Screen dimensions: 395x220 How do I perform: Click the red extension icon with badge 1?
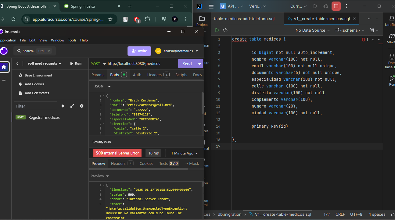click(137, 19)
